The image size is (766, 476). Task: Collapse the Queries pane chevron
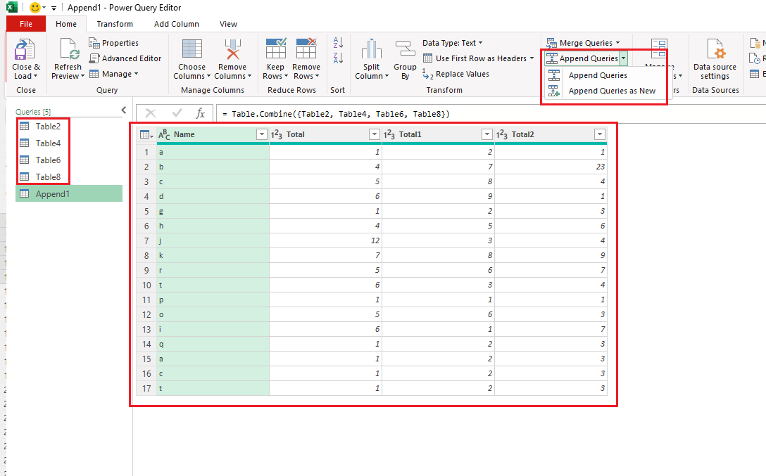pos(124,110)
